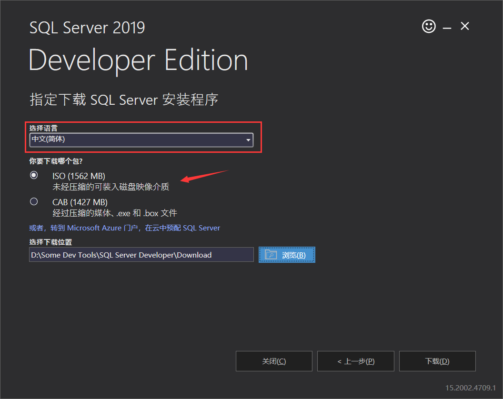Viewport: 503px width, 399px height.
Task: Click the download location path field
Action: [141, 254]
